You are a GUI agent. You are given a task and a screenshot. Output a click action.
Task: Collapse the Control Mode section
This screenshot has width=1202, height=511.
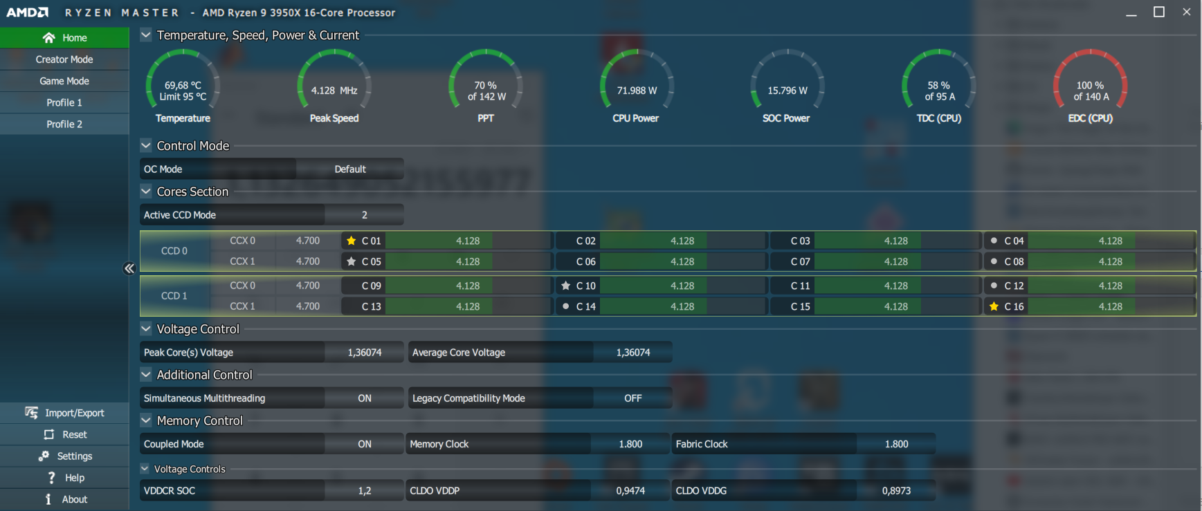146,145
